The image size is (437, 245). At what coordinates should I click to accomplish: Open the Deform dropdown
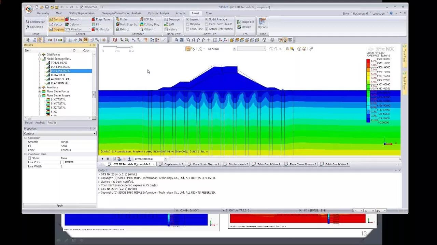pos(73,24)
